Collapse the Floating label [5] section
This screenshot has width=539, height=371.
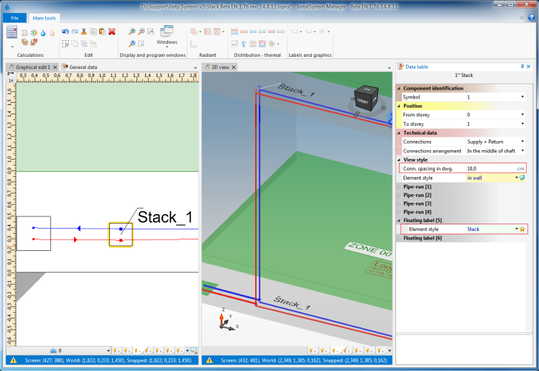coord(399,221)
